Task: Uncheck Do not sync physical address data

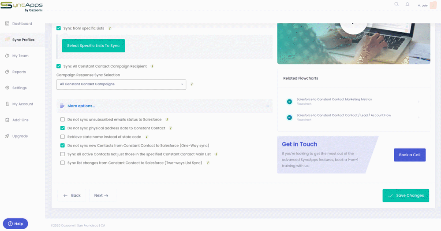Action: (63, 128)
